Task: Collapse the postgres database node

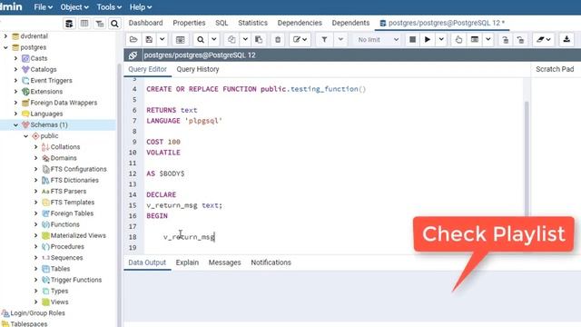Action: (x=5, y=47)
